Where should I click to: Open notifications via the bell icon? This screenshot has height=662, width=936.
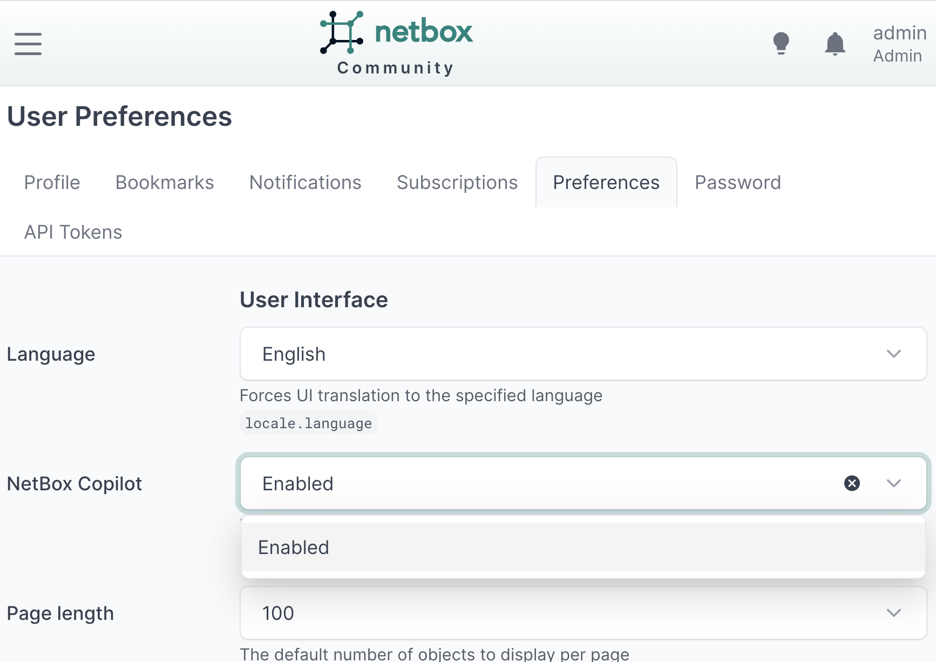(835, 42)
